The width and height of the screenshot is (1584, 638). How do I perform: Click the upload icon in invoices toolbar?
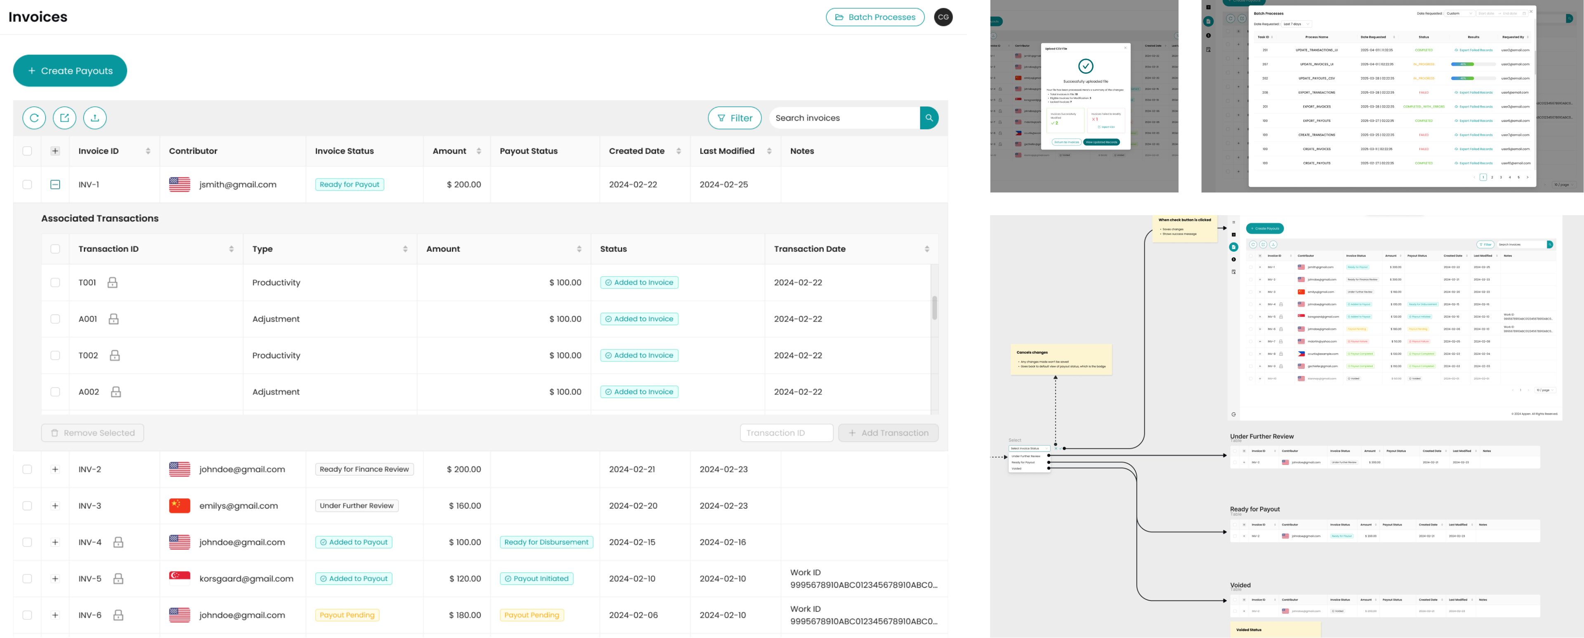pos(95,118)
